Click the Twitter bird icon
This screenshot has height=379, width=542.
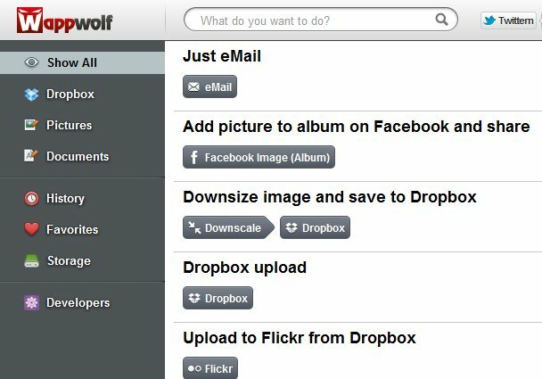tap(489, 21)
